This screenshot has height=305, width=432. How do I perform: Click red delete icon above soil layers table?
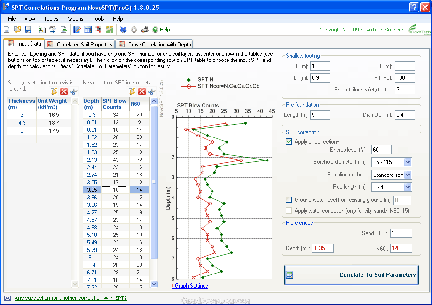64,91
